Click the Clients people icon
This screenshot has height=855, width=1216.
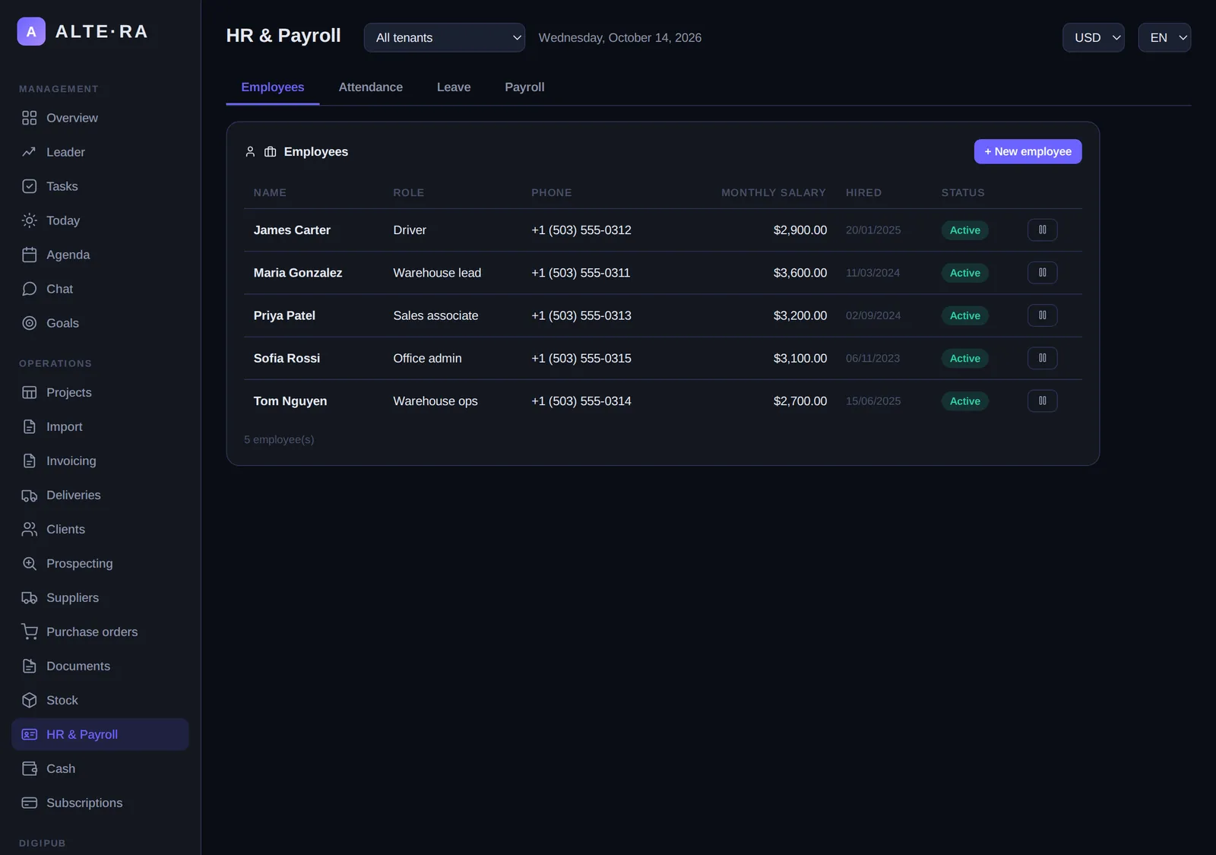click(29, 529)
